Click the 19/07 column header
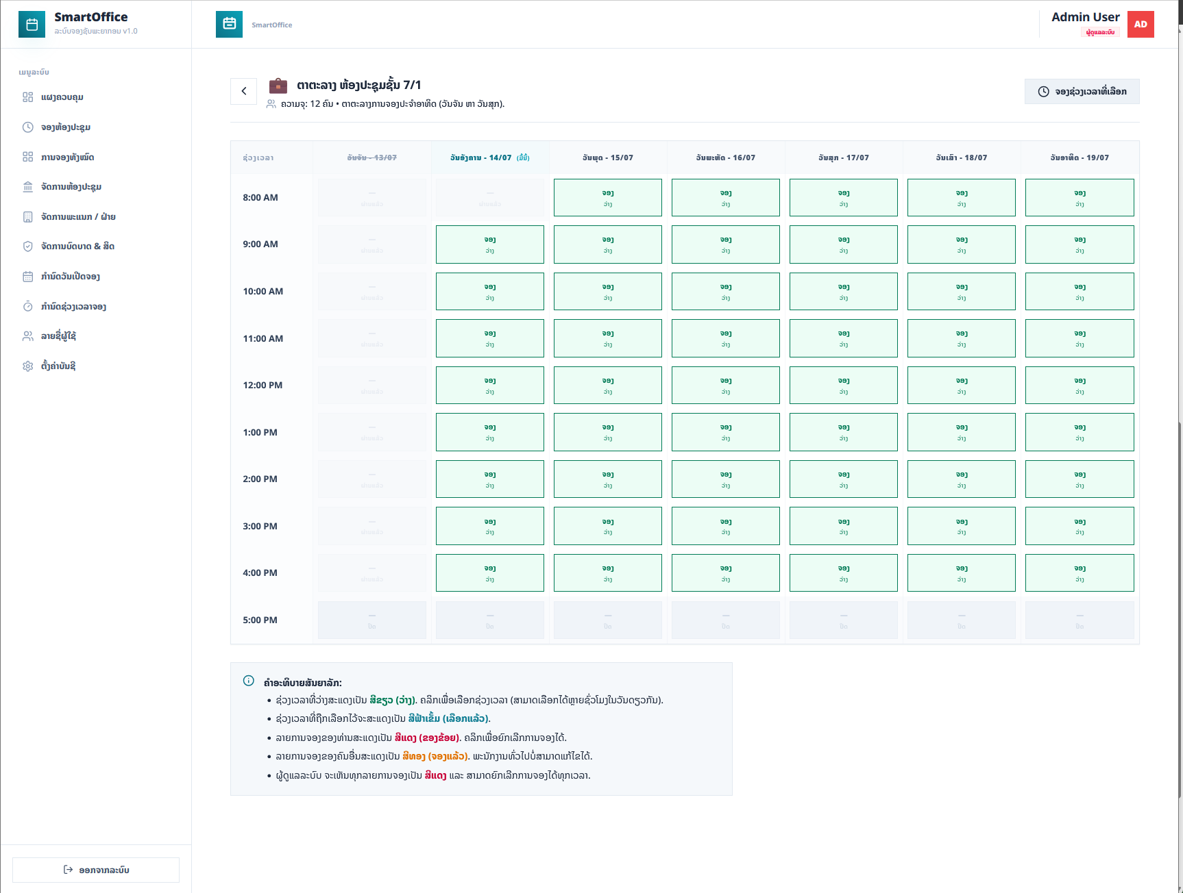The width and height of the screenshot is (1183, 893). (x=1080, y=158)
